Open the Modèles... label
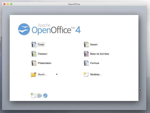150x113 pixels. point(96,74)
